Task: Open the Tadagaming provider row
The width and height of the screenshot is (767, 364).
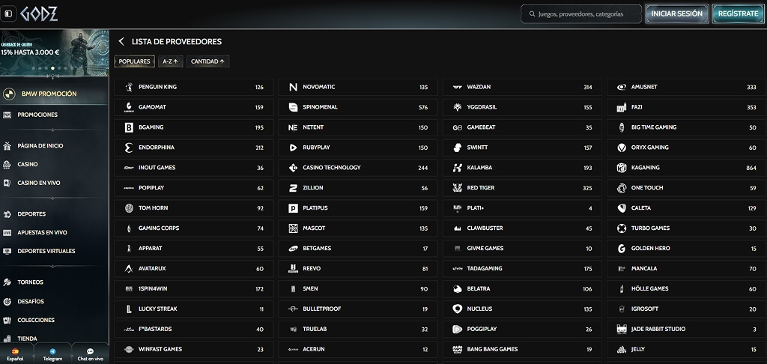Action: 522,269
